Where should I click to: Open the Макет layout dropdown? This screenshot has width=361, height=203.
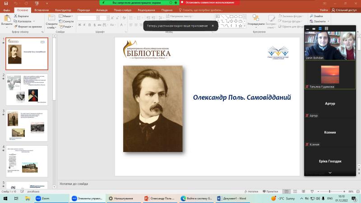[x=66, y=16]
